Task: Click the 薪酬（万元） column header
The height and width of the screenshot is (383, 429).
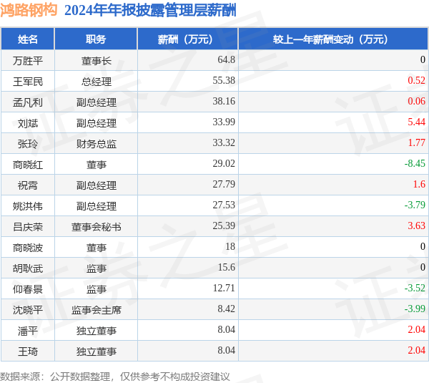Action: [x=187, y=39]
